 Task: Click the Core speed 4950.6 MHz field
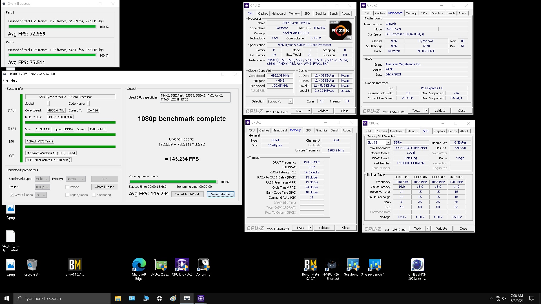click(56, 110)
